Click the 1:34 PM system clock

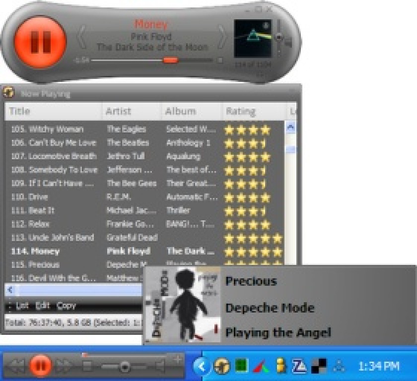(x=379, y=366)
